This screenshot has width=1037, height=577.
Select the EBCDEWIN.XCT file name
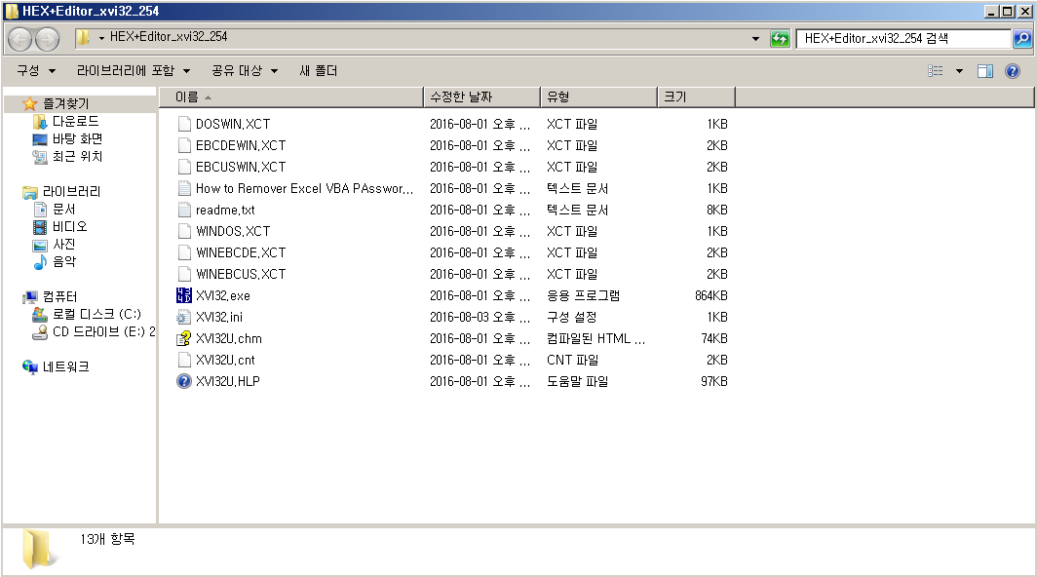tap(241, 145)
